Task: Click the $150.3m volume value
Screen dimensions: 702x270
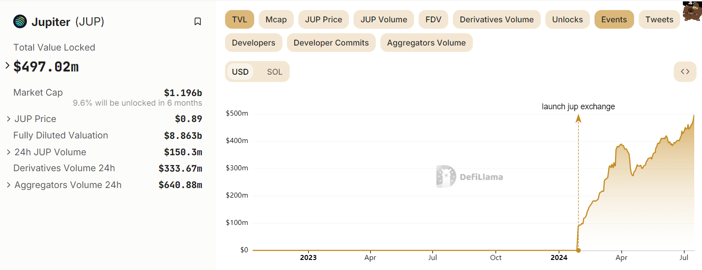Action: (x=183, y=152)
